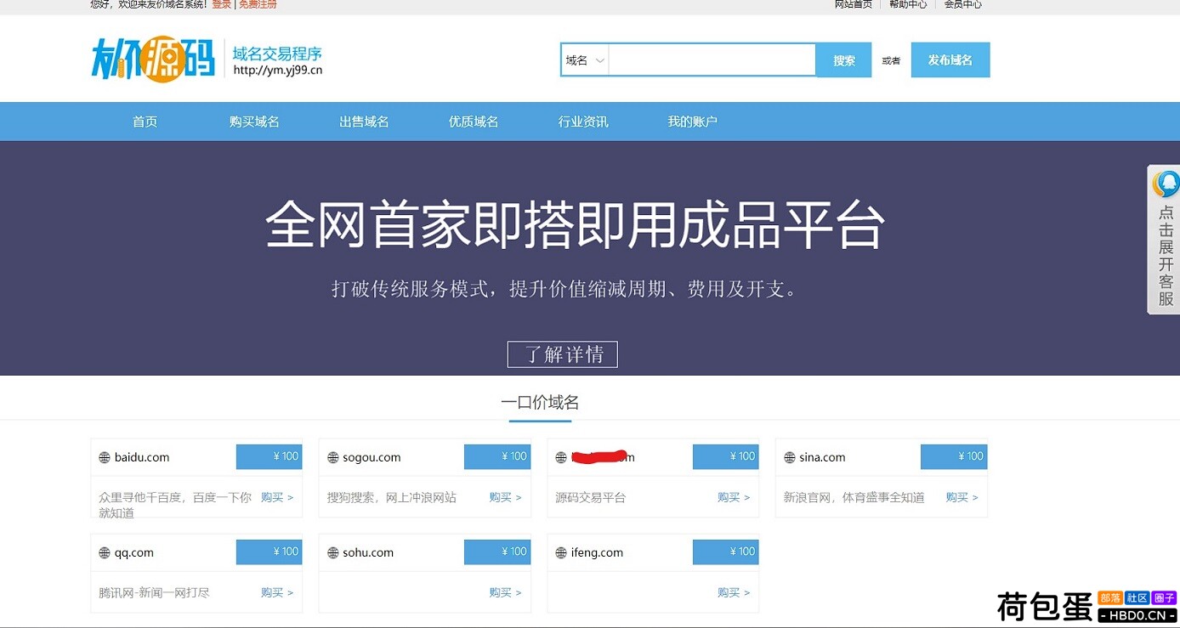1180x628 pixels.
Task: Open the 首页 navigation tab
Action: coord(145,122)
